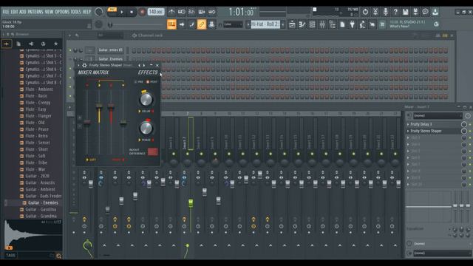Open the HELP menu

point(86,12)
